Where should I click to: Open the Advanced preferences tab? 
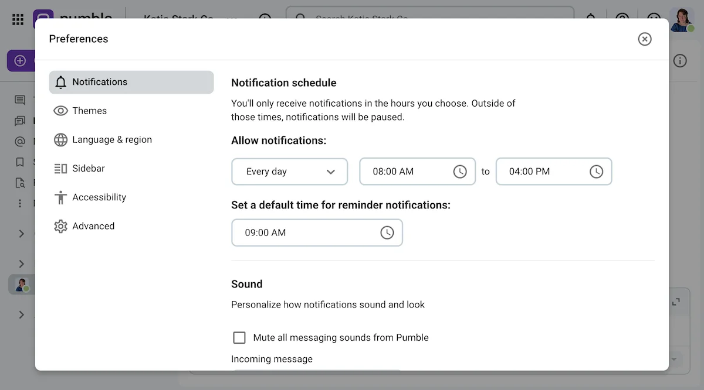(x=94, y=226)
